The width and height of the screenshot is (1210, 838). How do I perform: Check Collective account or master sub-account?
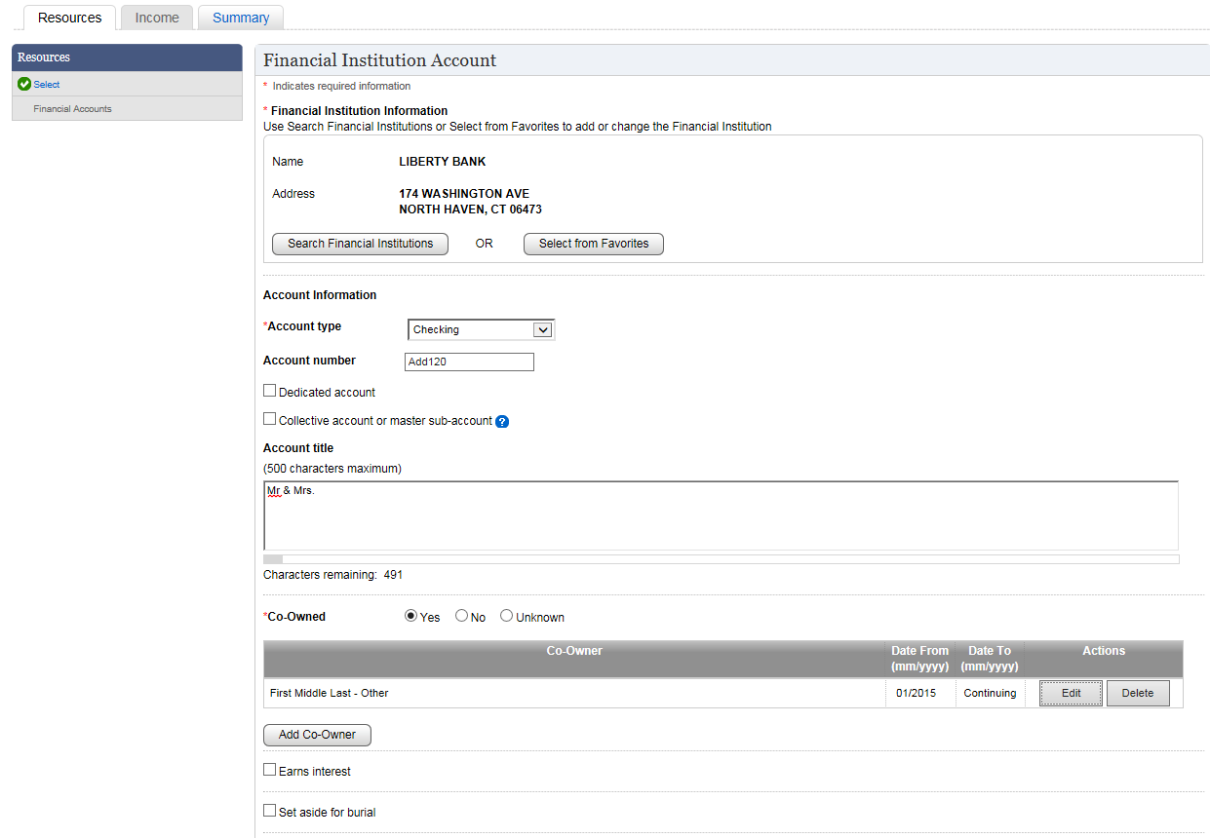pyautogui.click(x=270, y=419)
